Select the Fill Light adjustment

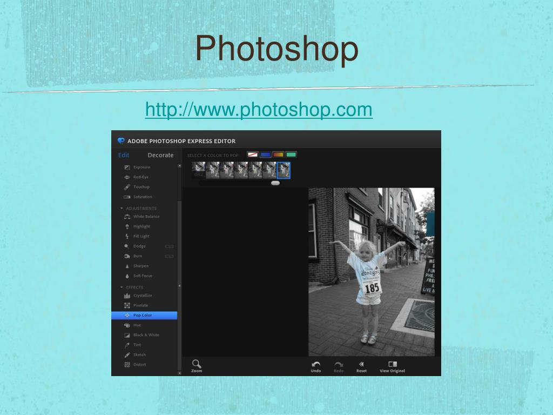point(137,237)
